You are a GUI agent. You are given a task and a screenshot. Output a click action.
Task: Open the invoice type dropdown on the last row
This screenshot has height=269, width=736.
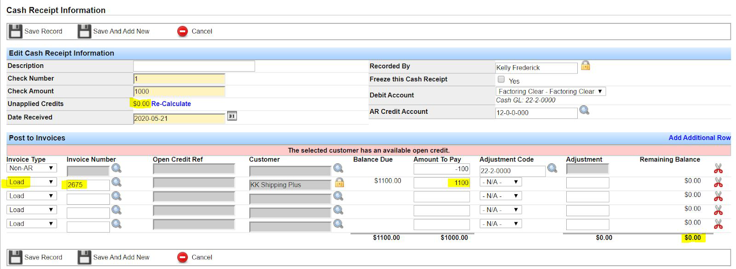pos(32,224)
